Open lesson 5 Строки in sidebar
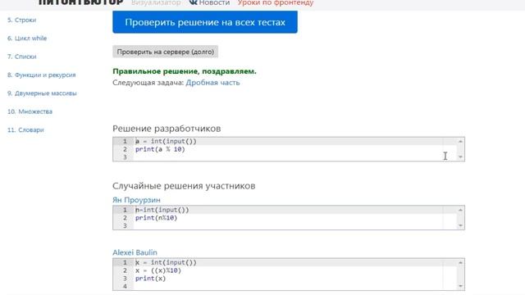The image size is (525, 295). click(22, 20)
